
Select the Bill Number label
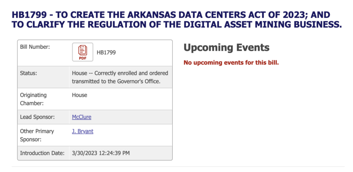pos(35,47)
